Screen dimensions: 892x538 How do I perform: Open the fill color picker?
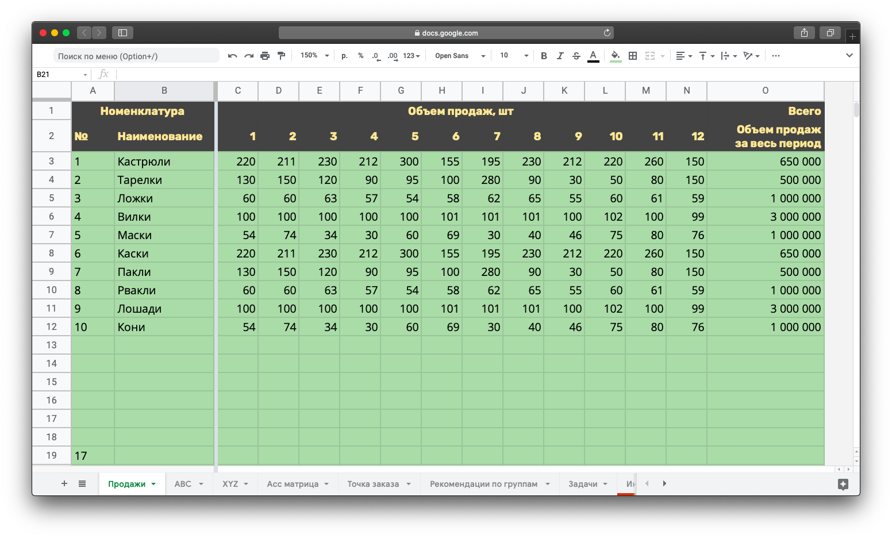coord(616,56)
